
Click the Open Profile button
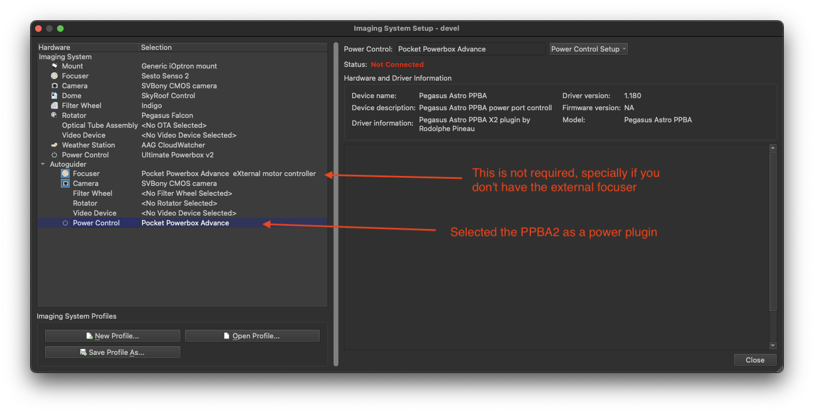coord(252,336)
